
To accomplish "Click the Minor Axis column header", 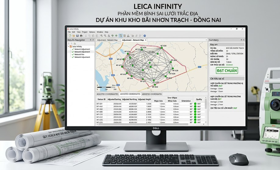I will click(x=172, y=101).
